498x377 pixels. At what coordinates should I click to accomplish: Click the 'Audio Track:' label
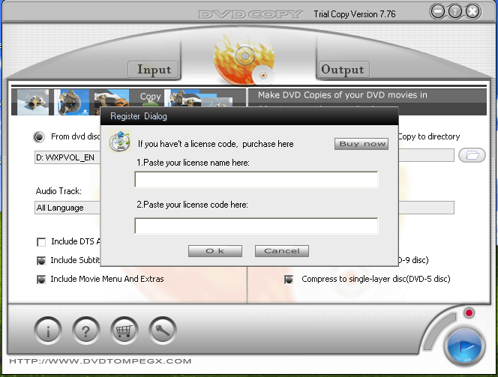pos(58,191)
